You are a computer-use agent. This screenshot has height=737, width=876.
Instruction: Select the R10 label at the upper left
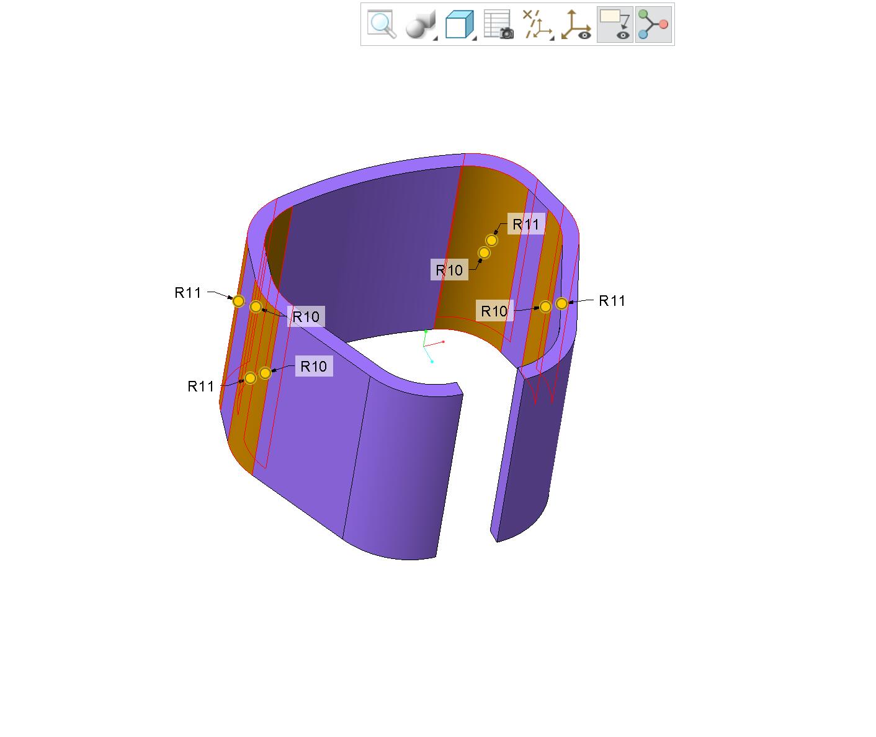pyautogui.click(x=306, y=316)
